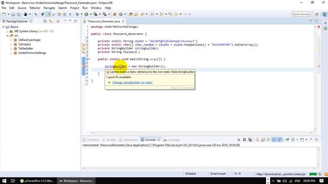Click quick fix link Change 'stringbuilder' to 'static'
This screenshot has width=328, height=184.
[133, 82]
